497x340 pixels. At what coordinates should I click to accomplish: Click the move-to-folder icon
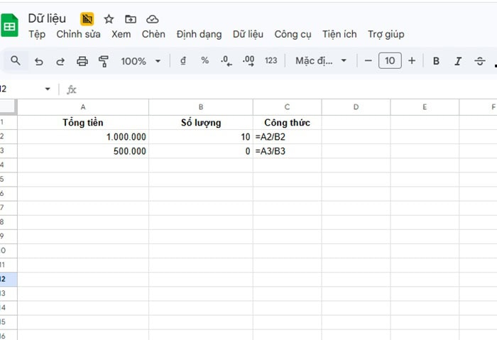point(131,19)
